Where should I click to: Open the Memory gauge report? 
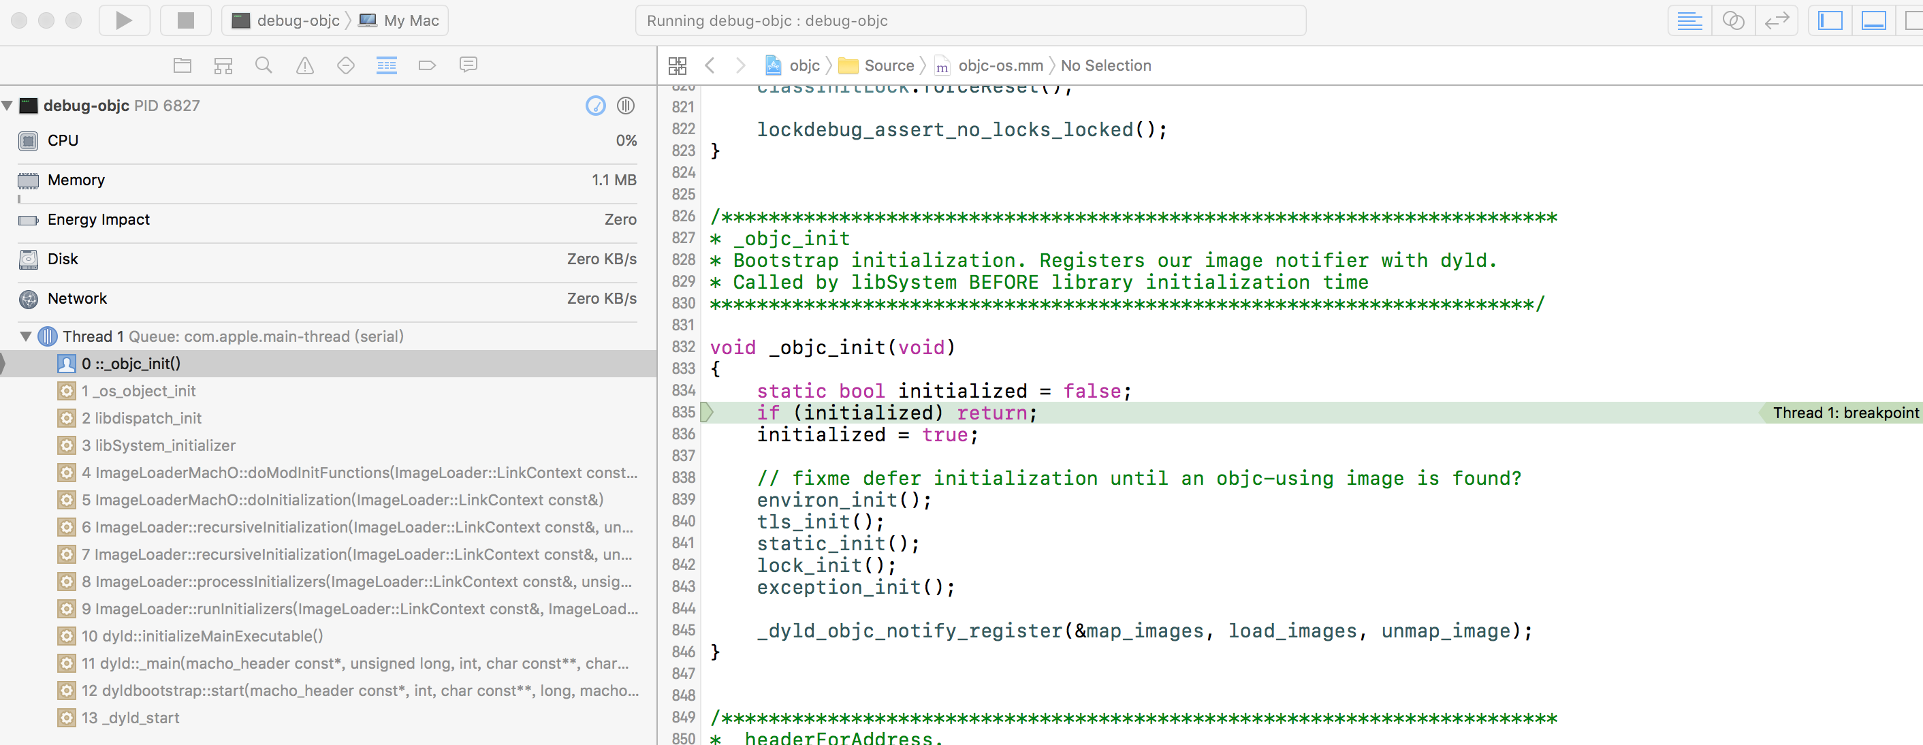[76, 180]
